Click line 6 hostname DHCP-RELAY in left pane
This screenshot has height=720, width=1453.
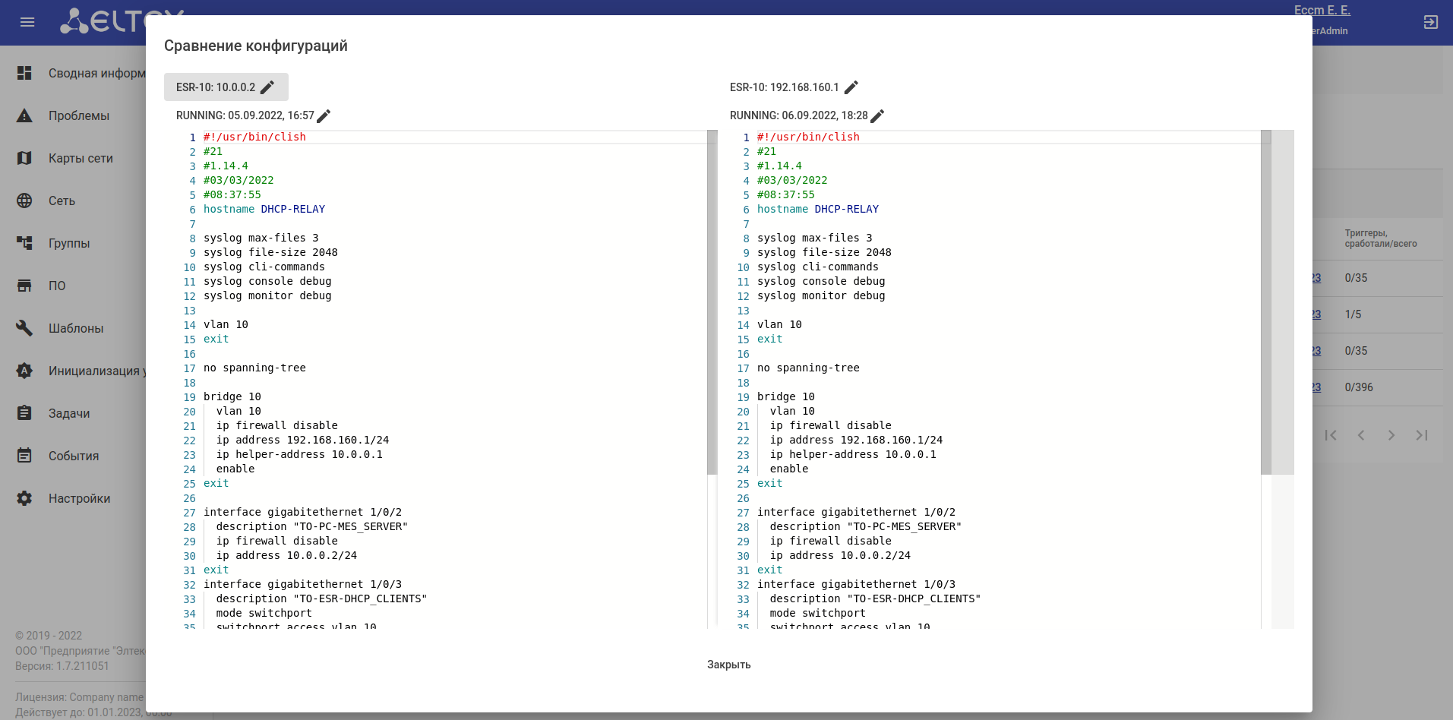[x=264, y=209]
